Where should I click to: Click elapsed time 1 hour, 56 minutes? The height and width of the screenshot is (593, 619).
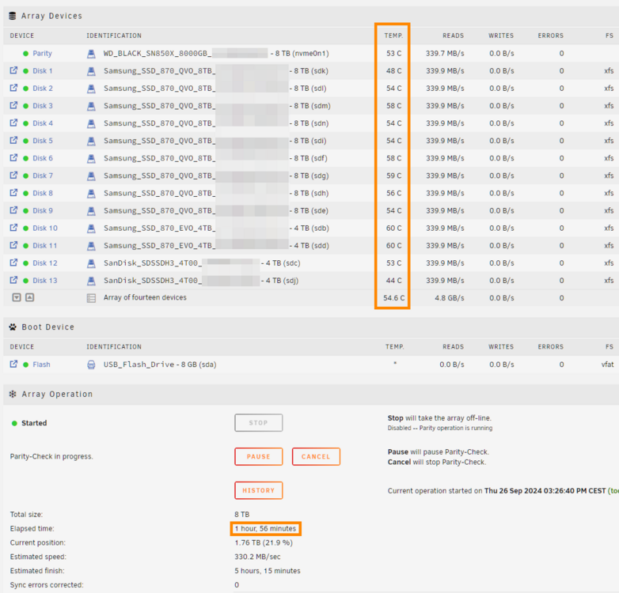[265, 528]
